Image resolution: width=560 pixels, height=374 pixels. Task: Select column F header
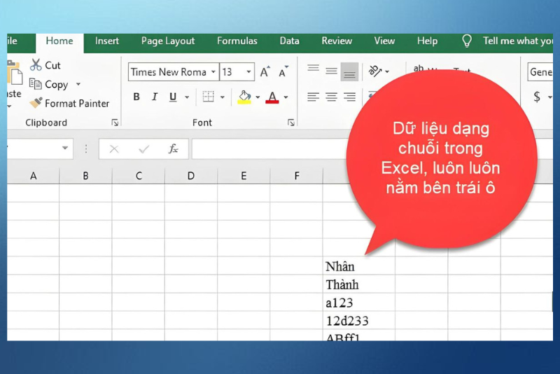(x=296, y=176)
